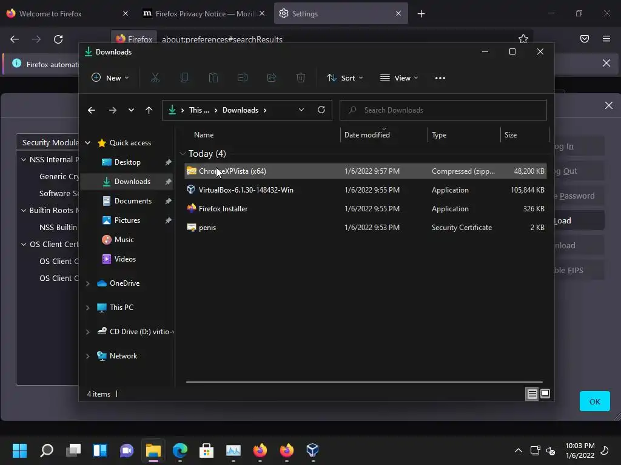Click the Delete trash icon in Explorer

(x=301, y=78)
